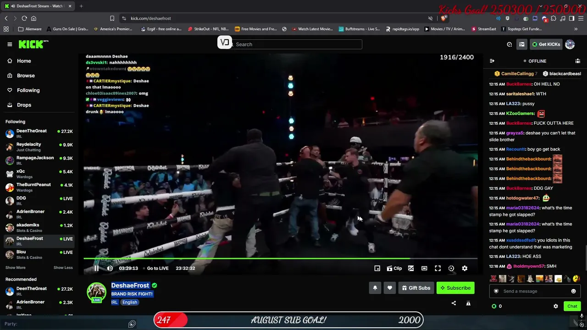The image size is (587, 330).
Task: Open chat identity badge icon
Action: click(496, 291)
